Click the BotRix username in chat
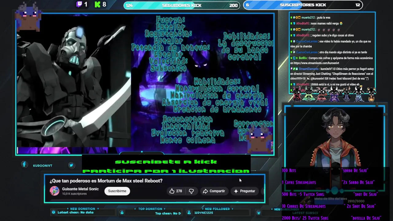The height and width of the screenshot is (221, 393). (303, 58)
